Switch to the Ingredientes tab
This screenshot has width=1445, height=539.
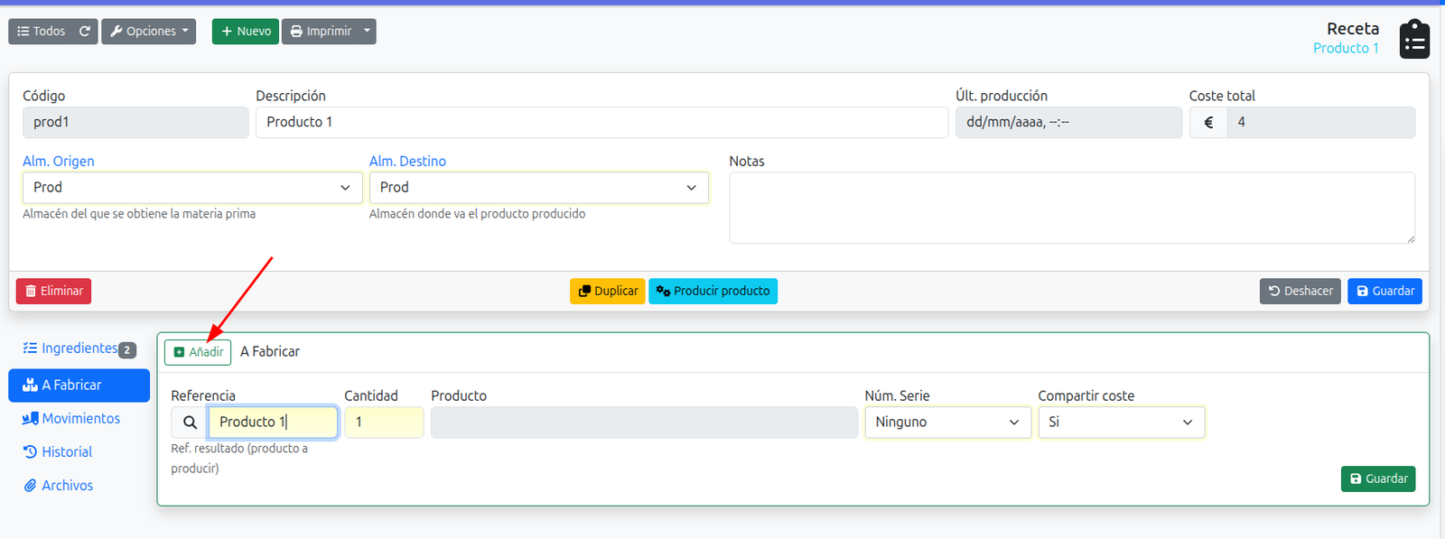79,348
